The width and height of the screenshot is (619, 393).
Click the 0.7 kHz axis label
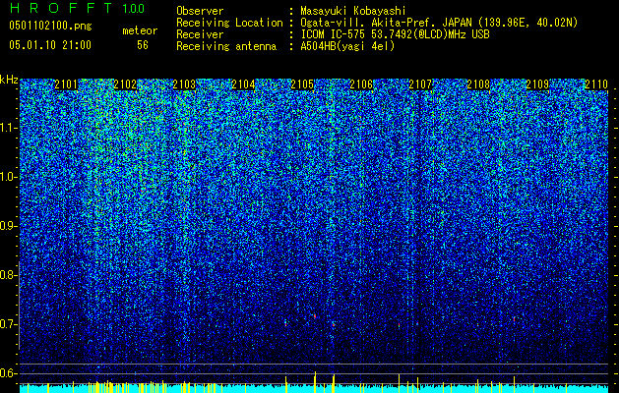(9, 324)
